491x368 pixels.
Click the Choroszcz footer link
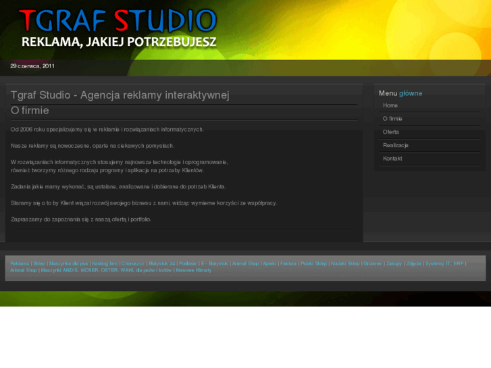coord(133,263)
